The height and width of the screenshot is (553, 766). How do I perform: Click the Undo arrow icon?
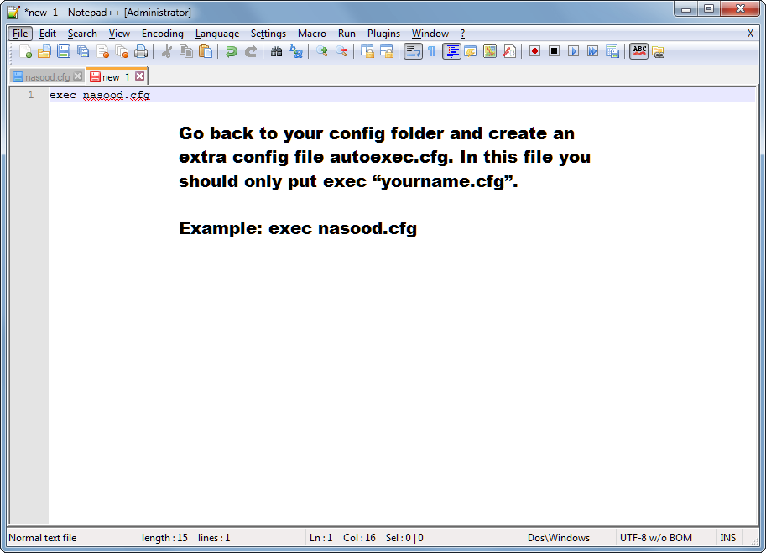pyautogui.click(x=231, y=52)
